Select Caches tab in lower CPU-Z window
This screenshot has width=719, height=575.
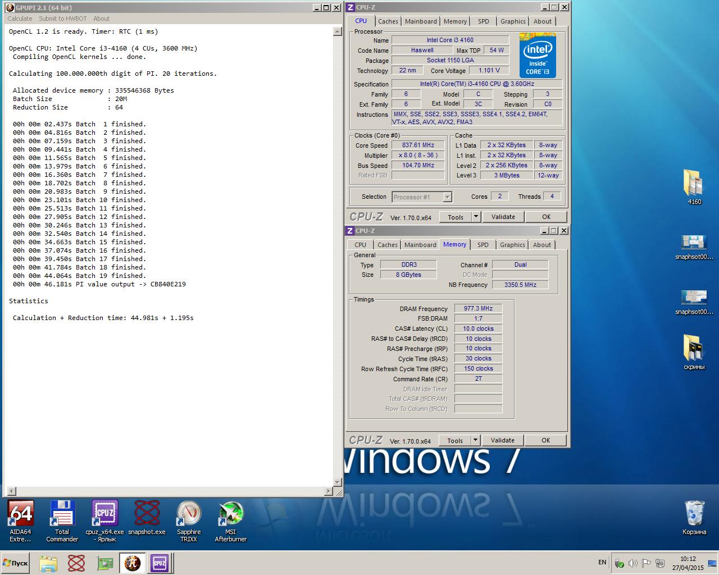point(388,245)
